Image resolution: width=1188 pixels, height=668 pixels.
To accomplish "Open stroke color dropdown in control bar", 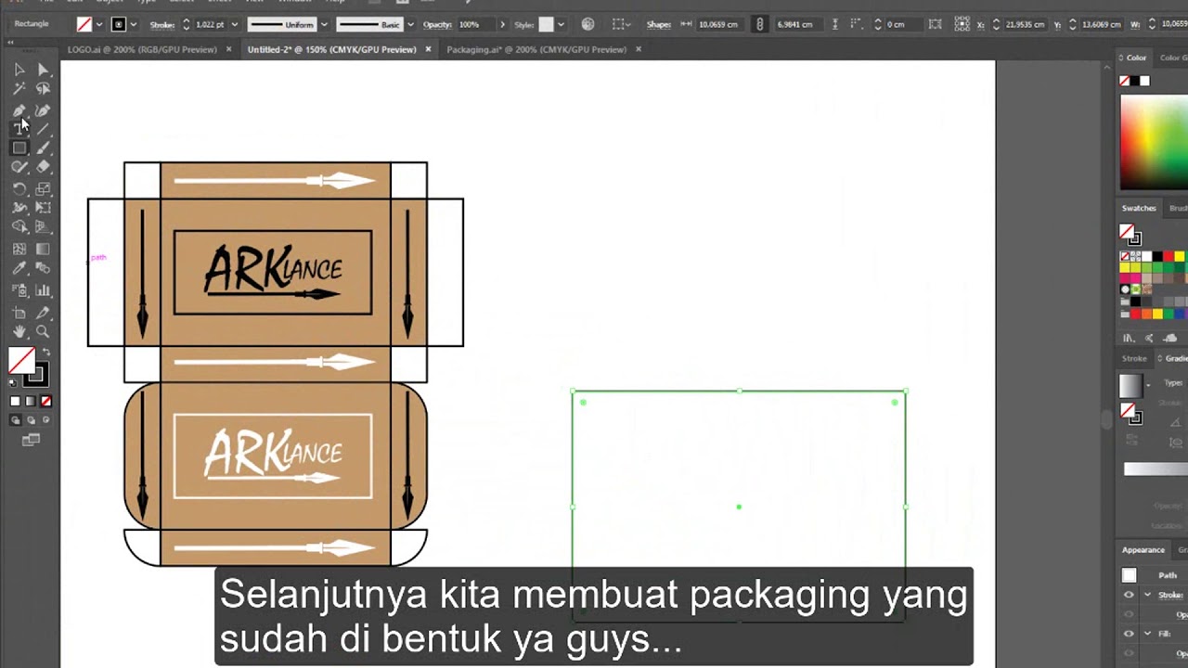I will click(x=134, y=24).
